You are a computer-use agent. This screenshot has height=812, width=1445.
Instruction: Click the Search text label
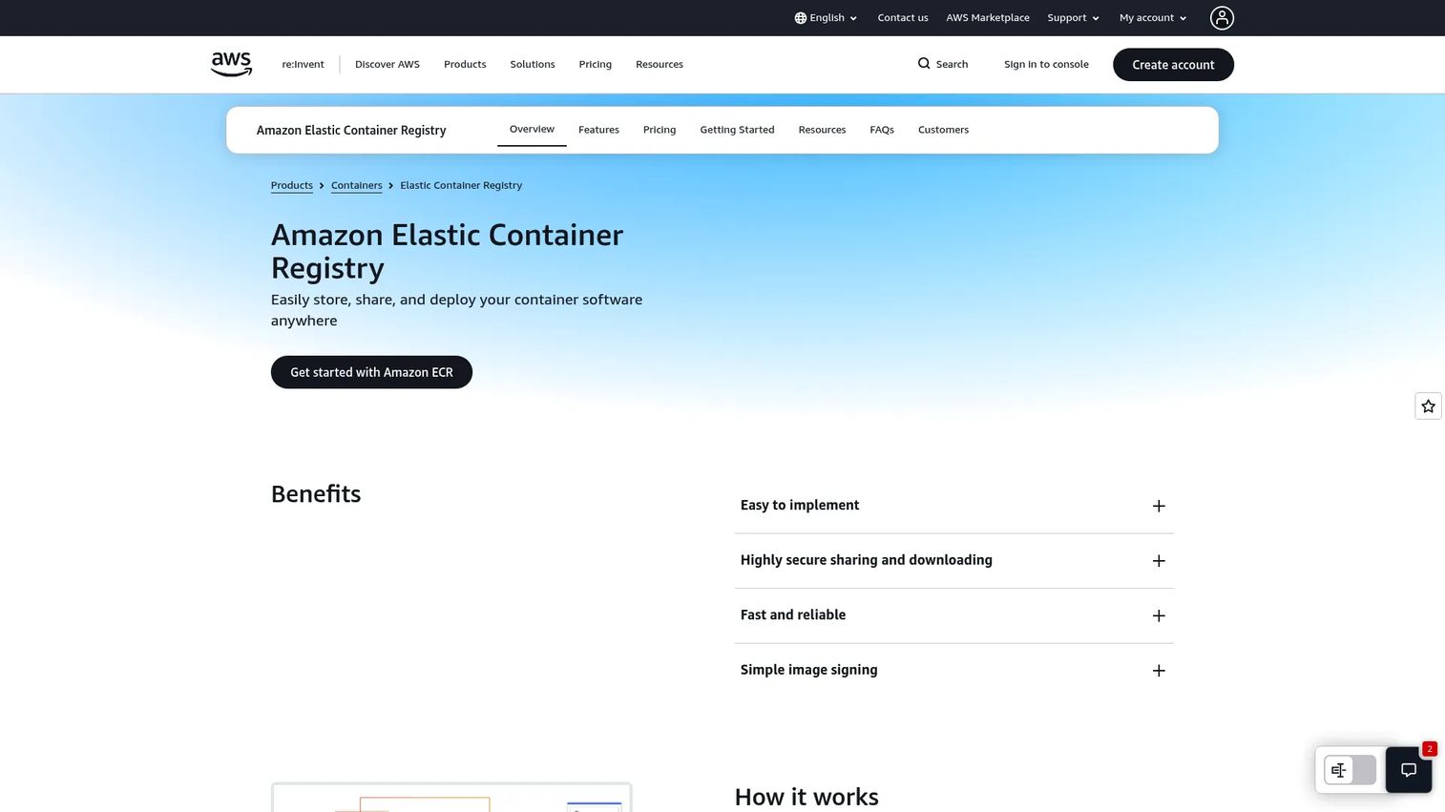click(952, 65)
